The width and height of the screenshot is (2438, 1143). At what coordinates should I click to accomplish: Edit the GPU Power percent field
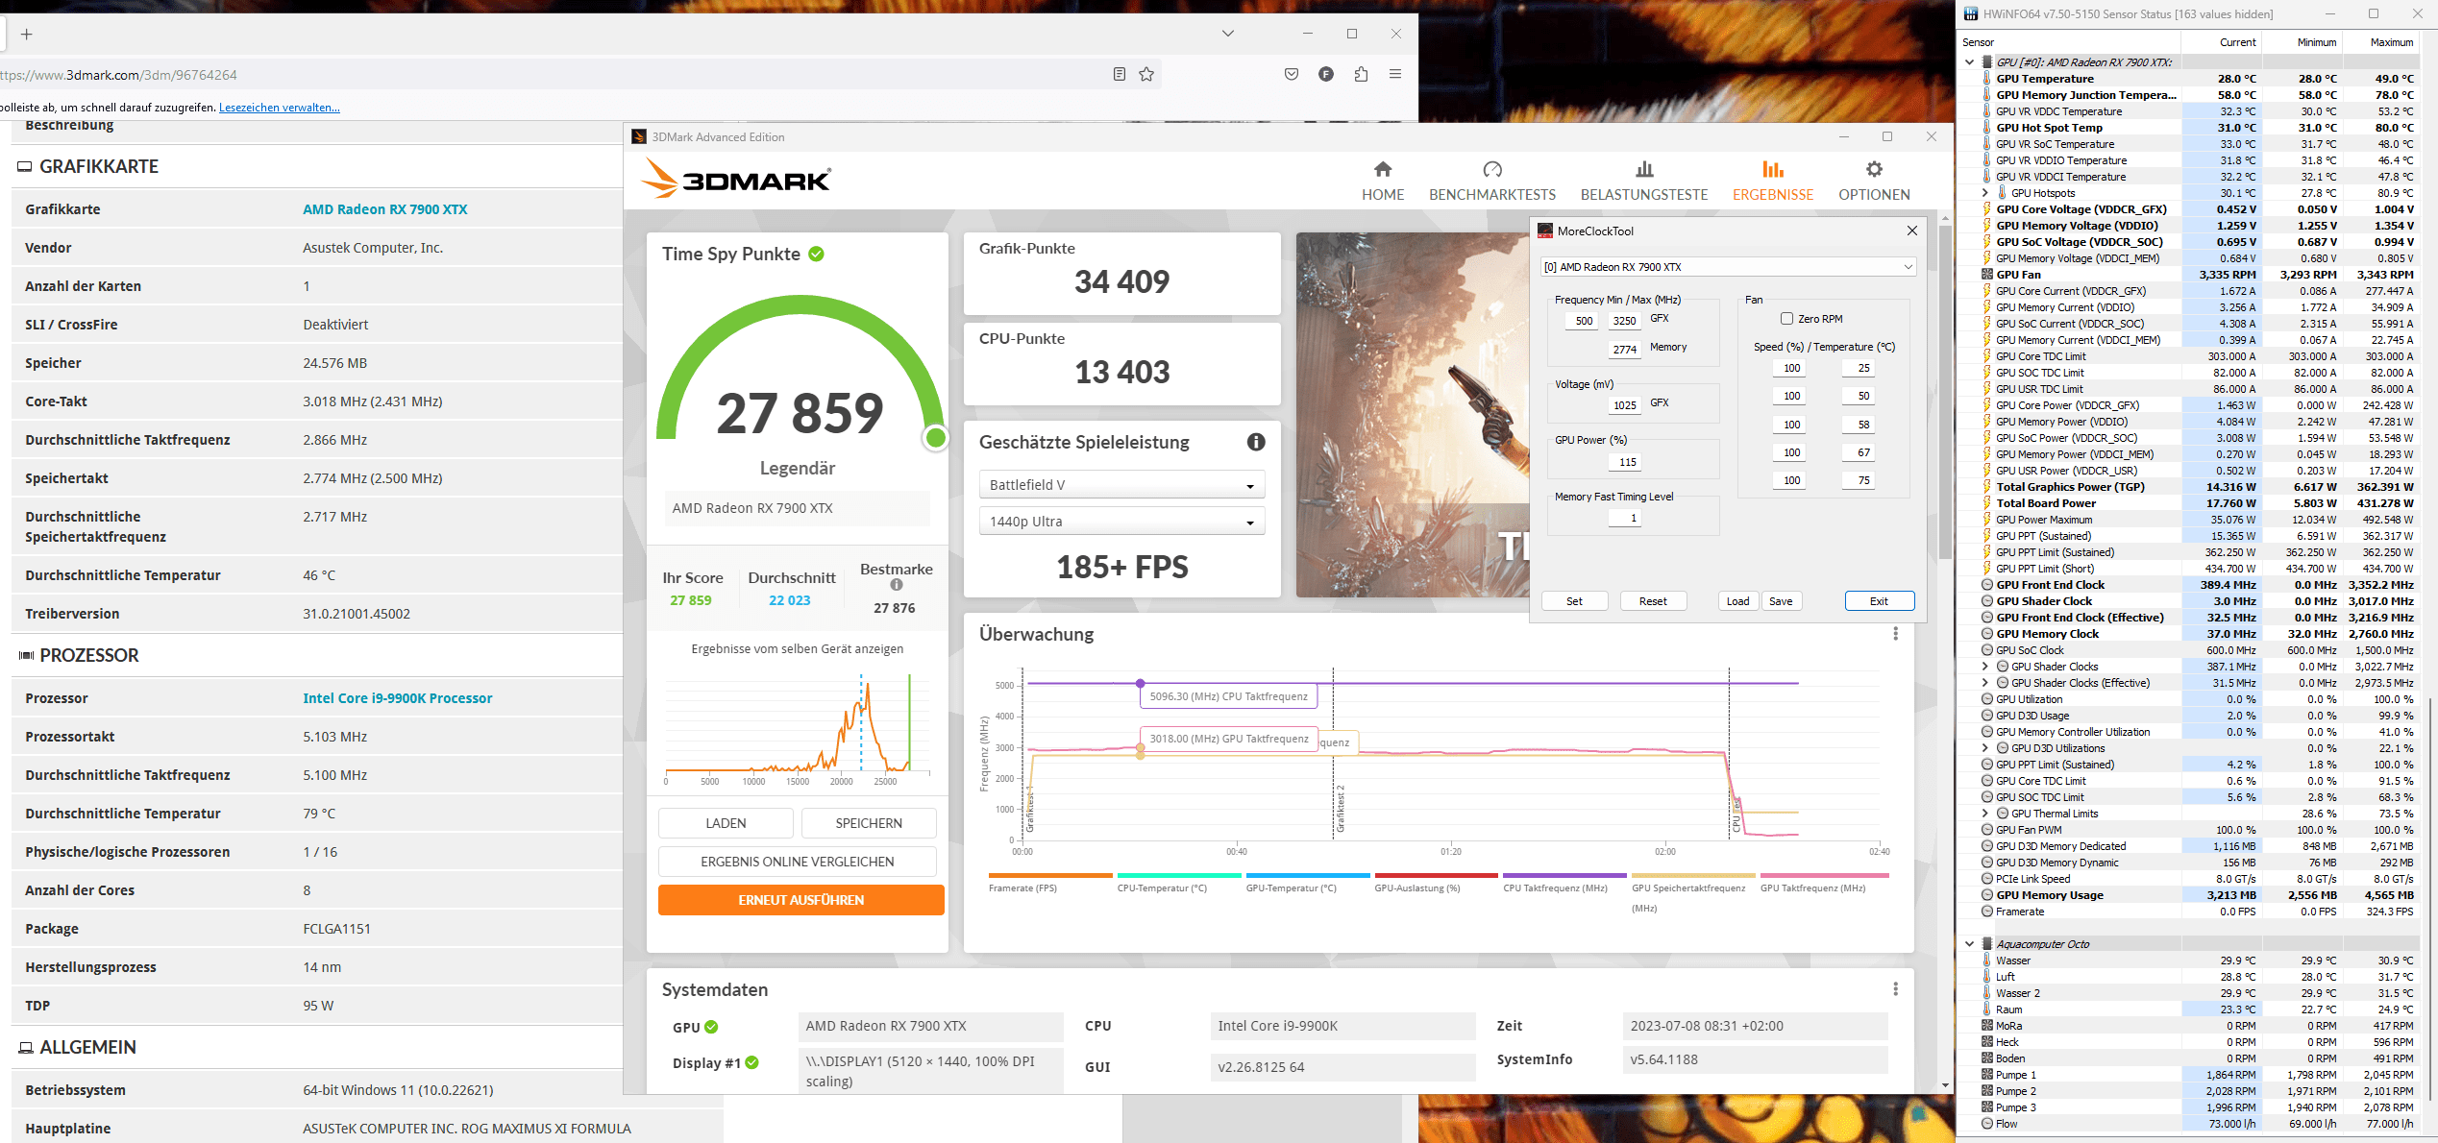[x=1627, y=462]
